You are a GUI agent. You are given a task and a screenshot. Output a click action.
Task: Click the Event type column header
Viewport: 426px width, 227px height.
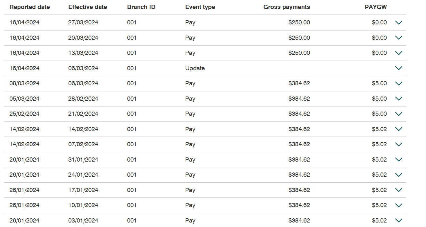click(200, 7)
